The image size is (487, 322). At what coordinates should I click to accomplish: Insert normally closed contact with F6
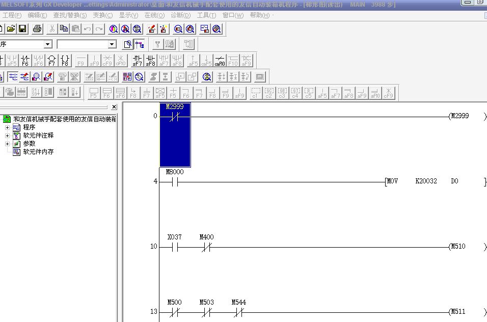[25, 61]
